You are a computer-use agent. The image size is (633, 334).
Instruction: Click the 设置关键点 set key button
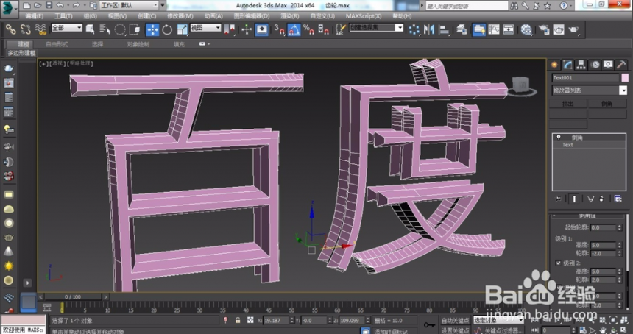click(x=455, y=330)
